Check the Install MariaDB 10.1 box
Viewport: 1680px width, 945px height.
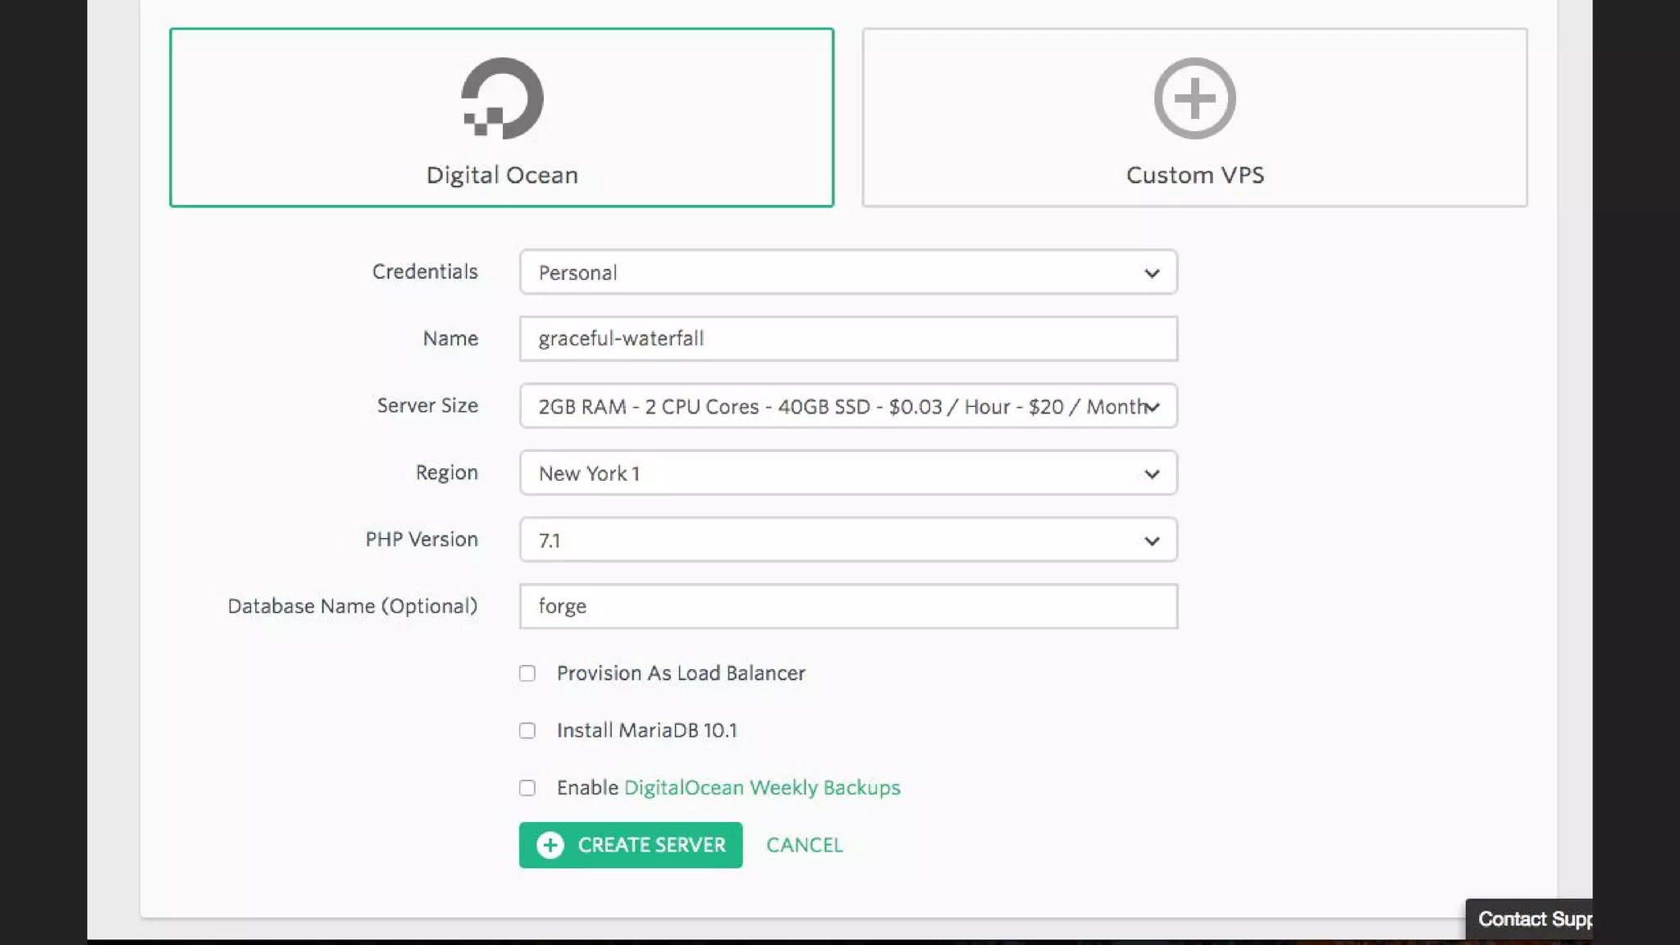coord(527,731)
